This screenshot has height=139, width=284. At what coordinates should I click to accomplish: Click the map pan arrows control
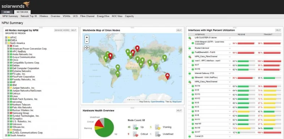coord(87,47)
